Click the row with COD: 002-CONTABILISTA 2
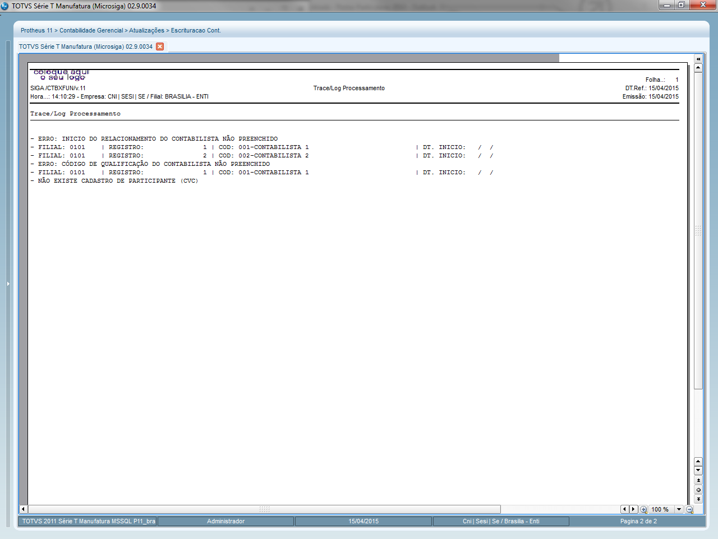Screen dimensions: 718x539 [x=262, y=155]
